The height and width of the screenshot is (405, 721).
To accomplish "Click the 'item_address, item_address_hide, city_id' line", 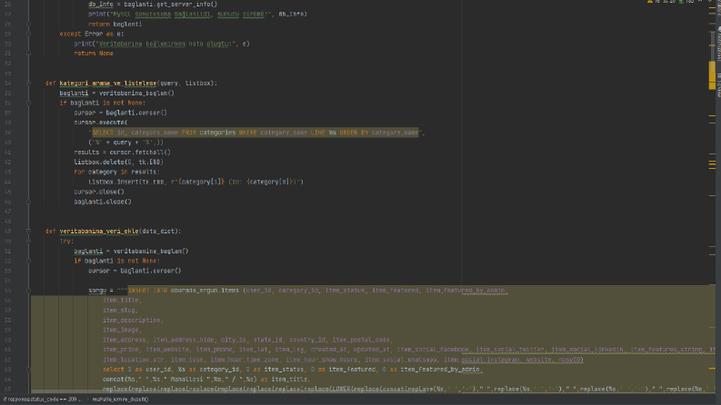I will 248,340.
